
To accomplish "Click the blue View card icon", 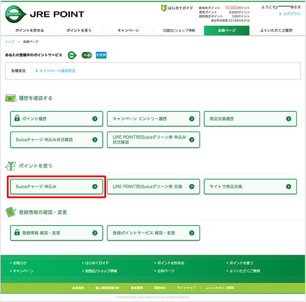I will (101, 55).
